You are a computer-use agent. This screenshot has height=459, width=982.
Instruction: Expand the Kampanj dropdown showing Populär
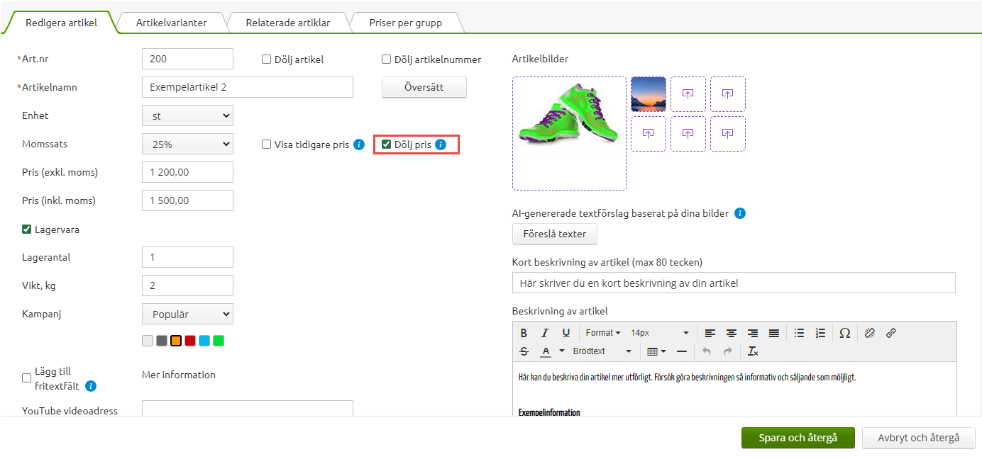(187, 314)
